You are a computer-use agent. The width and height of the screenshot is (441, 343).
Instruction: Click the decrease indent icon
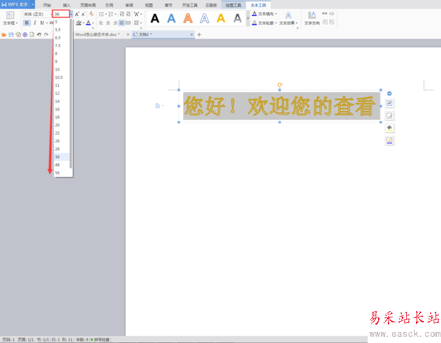(x=122, y=14)
